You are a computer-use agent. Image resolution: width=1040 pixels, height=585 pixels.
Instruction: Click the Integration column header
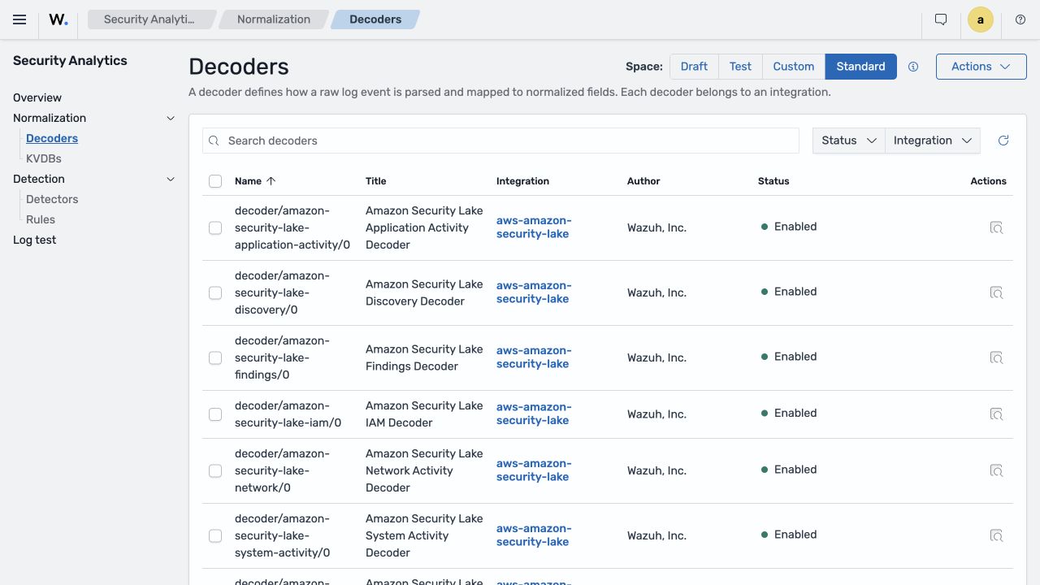[522, 181]
